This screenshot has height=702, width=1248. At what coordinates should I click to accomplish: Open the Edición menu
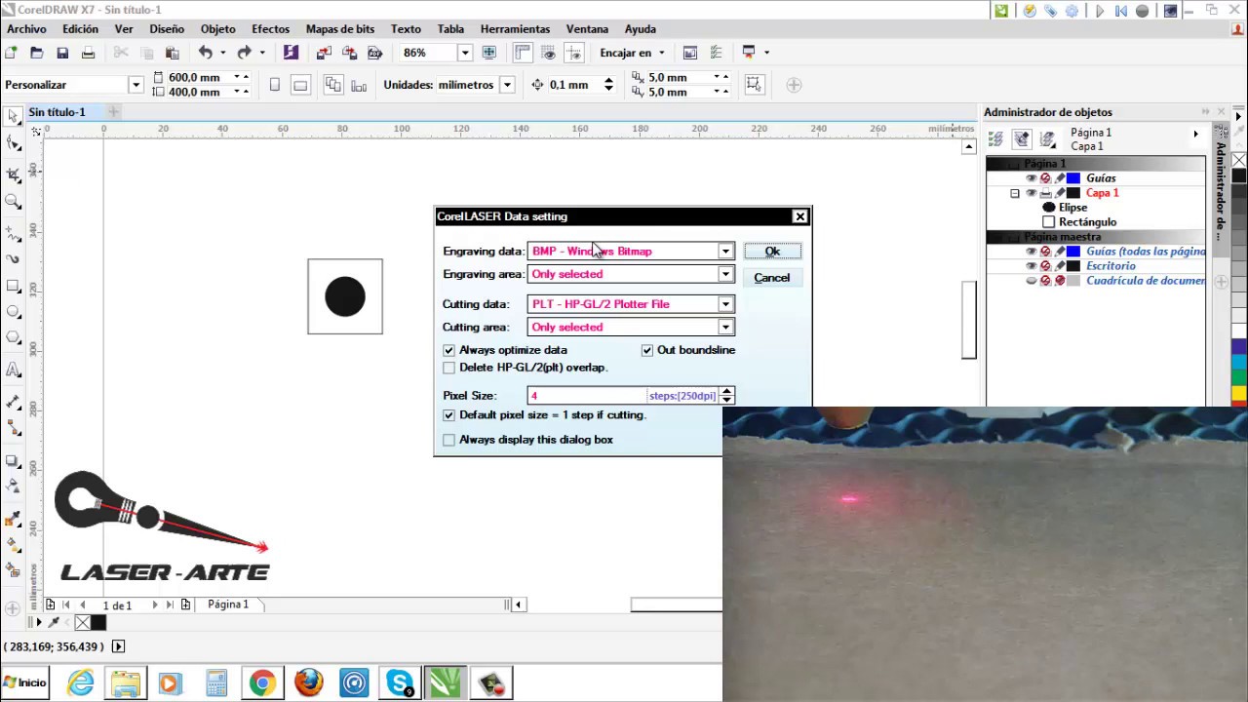(x=80, y=29)
